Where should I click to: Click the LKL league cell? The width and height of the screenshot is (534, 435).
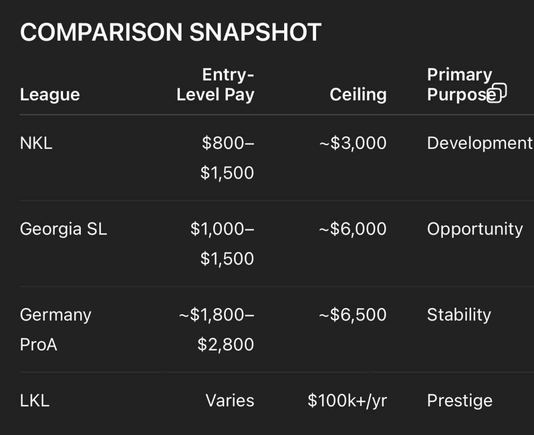pos(34,401)
